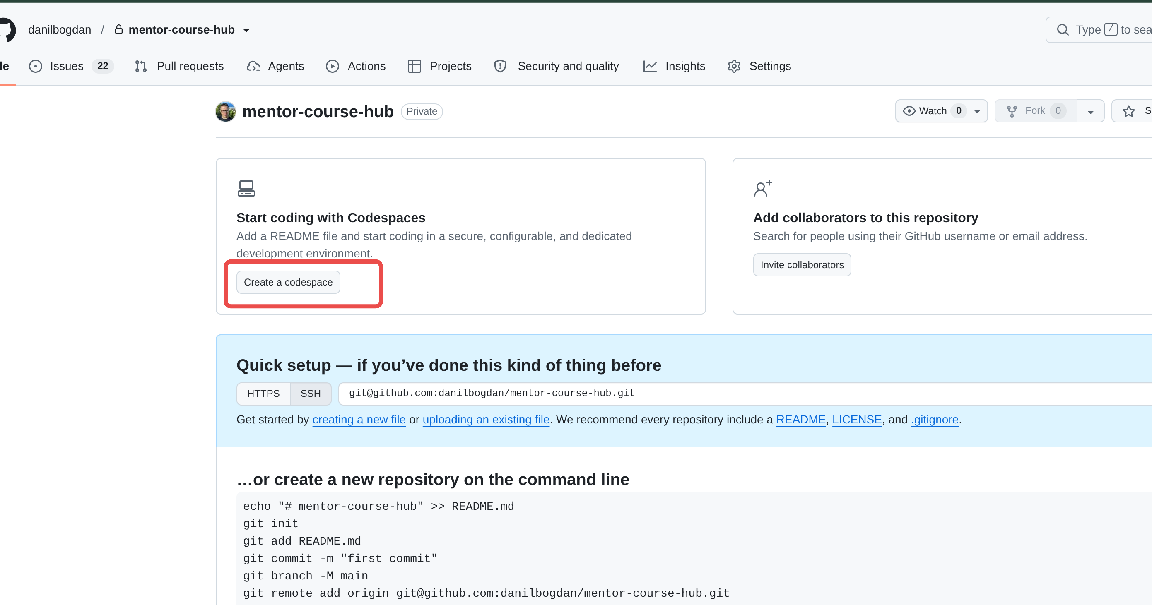Click the Fork branch icon
The image size is (1152, 605).
(1012, 111)
